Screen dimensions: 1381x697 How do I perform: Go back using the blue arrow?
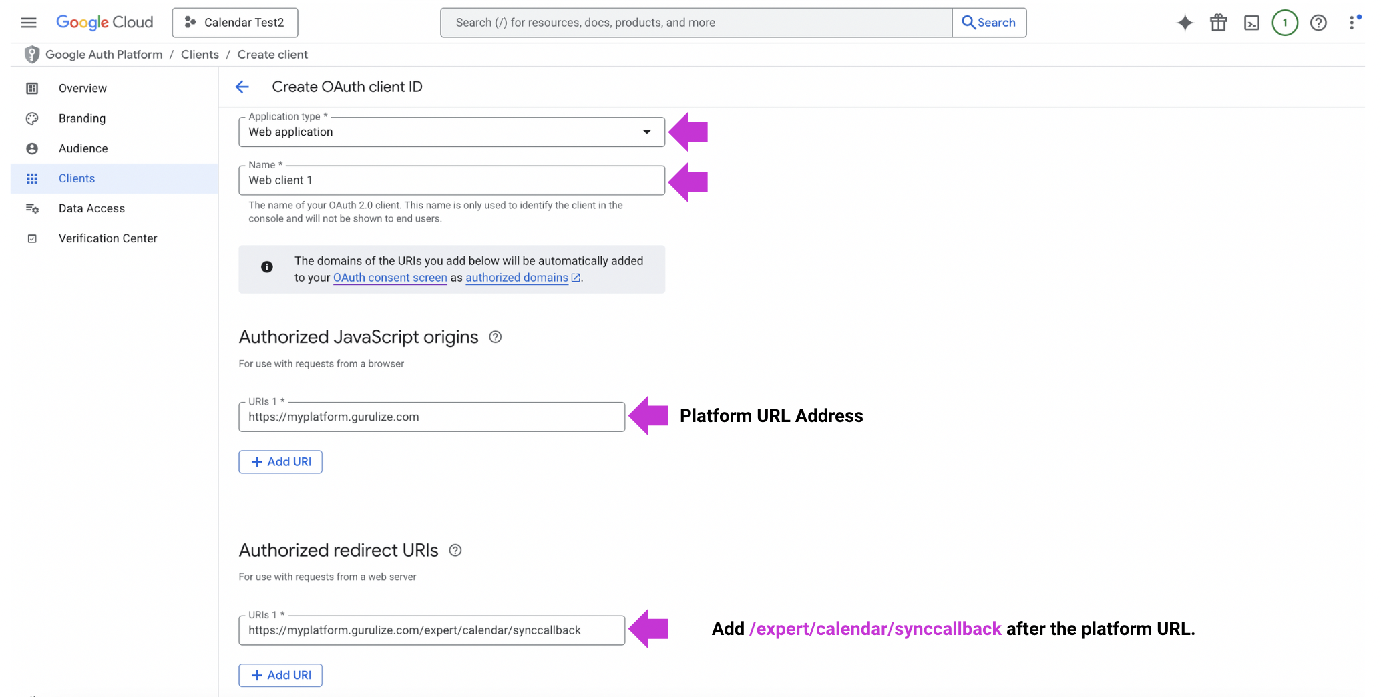pyautogui.click(x=242, y=87)
